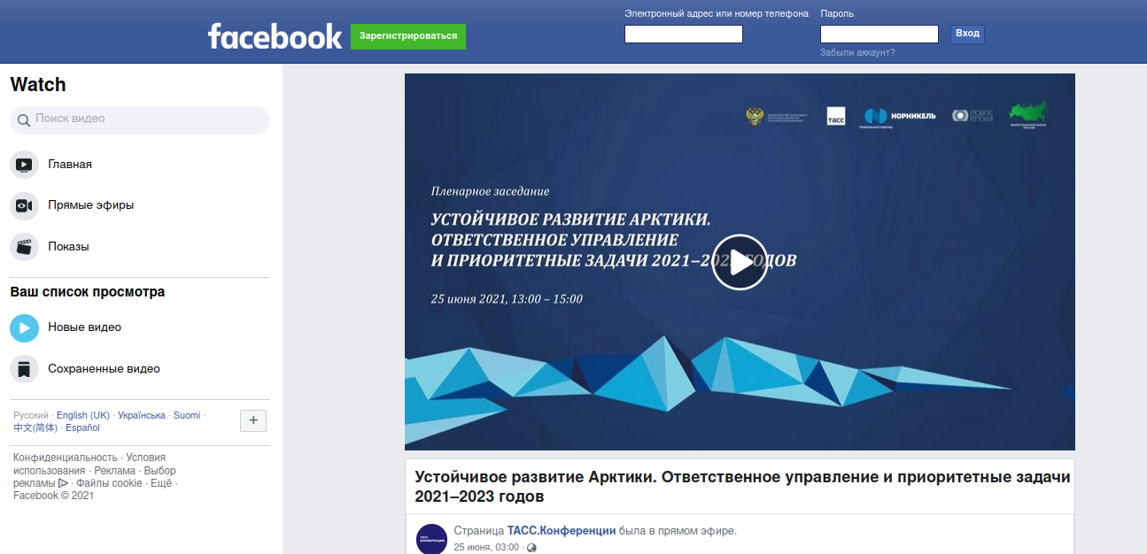Click the Зарегистрироваться green button
The height and width of the screenshot is (554, 1147).
click(408, 36)
